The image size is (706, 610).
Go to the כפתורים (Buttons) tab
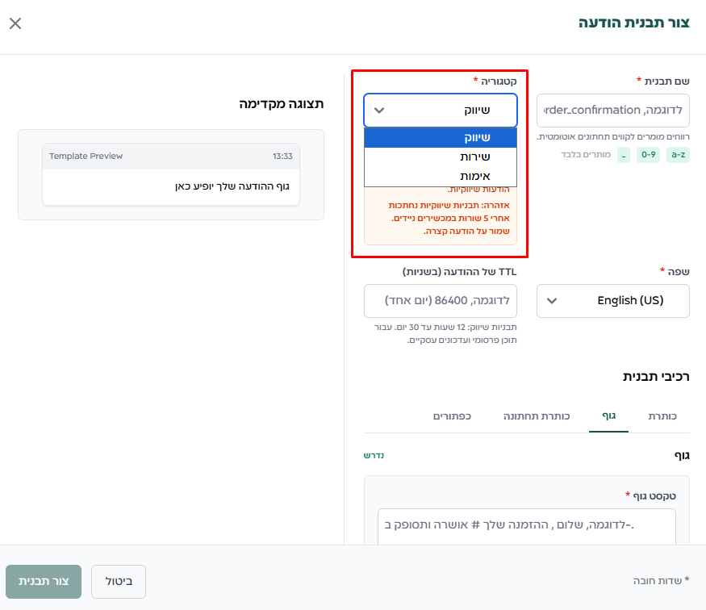click(452, 416)
